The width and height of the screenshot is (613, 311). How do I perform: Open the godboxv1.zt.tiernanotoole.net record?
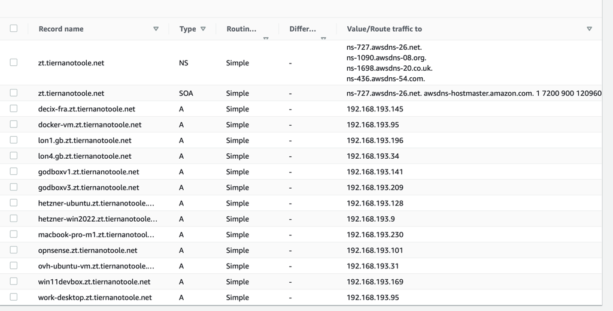(89, 172)
